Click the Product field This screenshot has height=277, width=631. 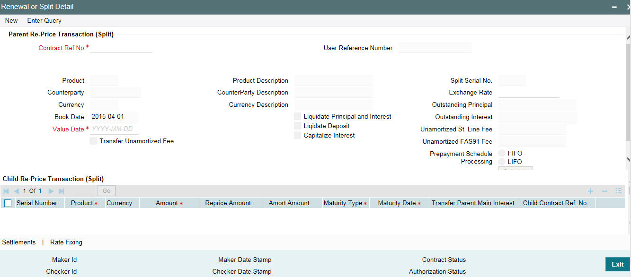(104, 80)
